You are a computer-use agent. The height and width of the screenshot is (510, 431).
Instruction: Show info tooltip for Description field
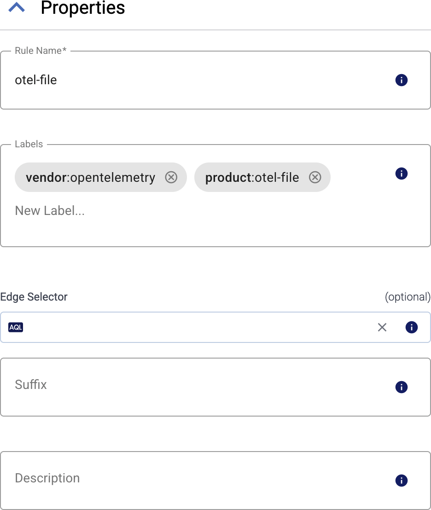(401, 480)
